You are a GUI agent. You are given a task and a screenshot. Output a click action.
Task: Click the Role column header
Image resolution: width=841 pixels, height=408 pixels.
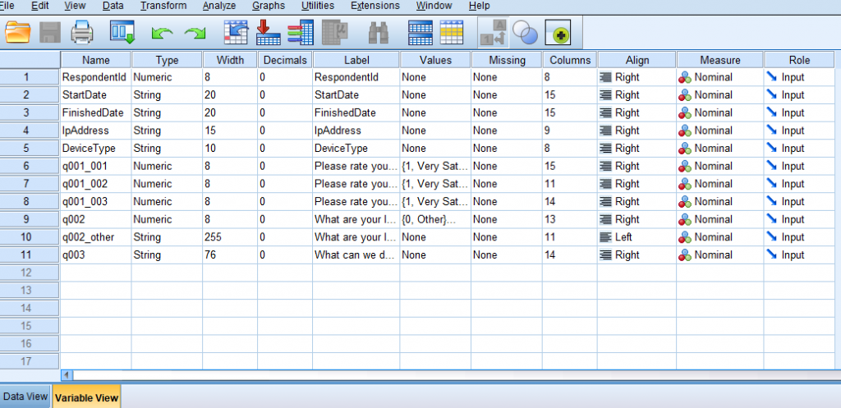point(799,60)
